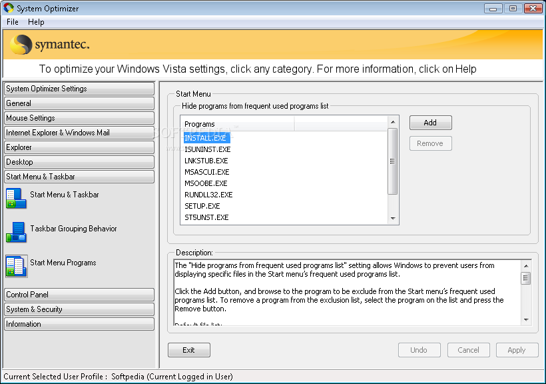Minimize the System Optimizer window
This screenshot has height=384, width=546.
(x=493, y=9)
